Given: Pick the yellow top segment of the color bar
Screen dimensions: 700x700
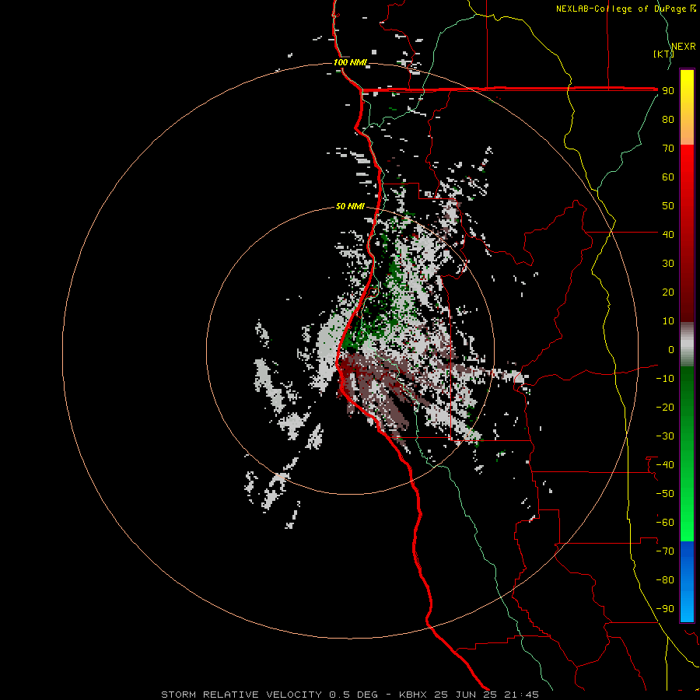Looking at the screenshot, I should click(687, 107).
